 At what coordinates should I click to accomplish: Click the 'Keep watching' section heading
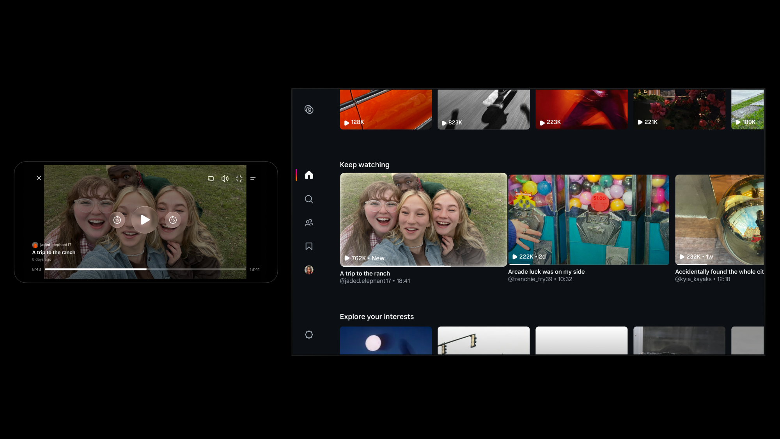click(365, 165)
